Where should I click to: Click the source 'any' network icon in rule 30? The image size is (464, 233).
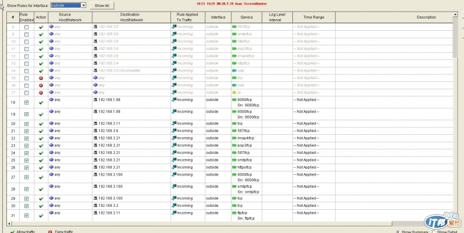tap(51, 206)
